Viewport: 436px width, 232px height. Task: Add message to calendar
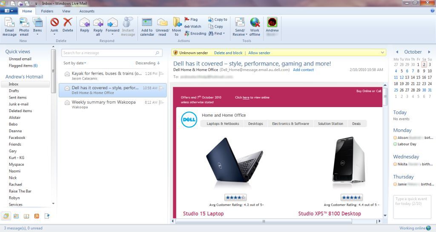click(x=147, y=27)
